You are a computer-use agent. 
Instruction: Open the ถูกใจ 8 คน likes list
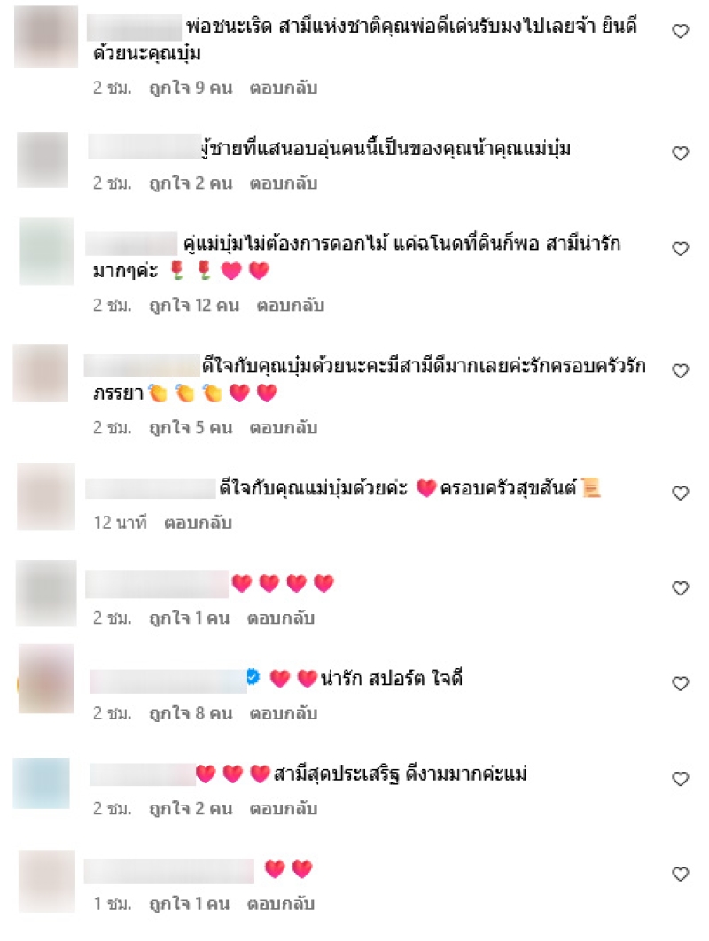click(191, 713)
